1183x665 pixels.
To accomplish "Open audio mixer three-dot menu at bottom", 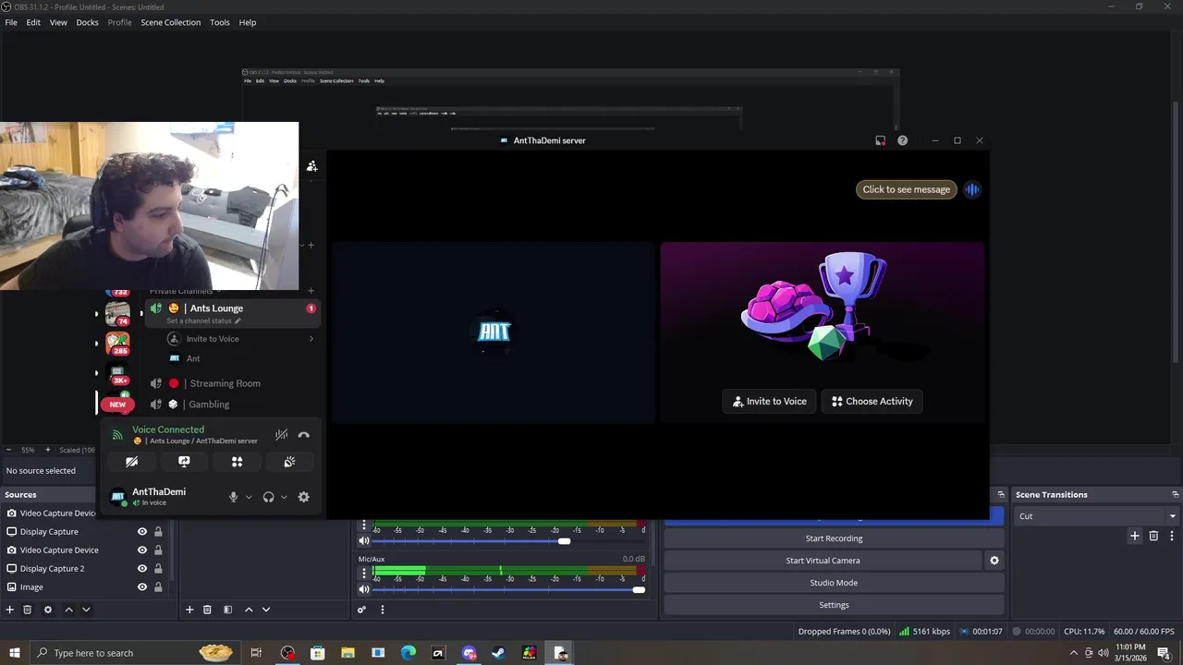I will [382, 610].
